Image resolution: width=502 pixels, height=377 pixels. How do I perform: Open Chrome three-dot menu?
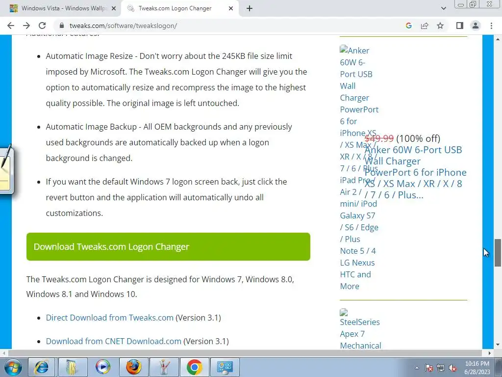click(491, 26)
